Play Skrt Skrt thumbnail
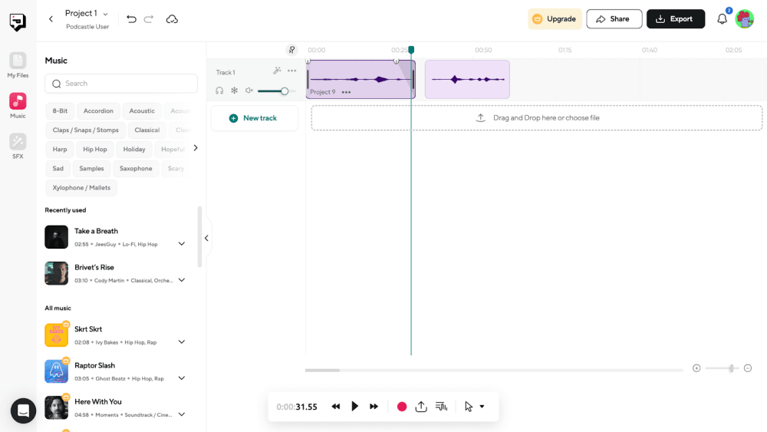 click(x=56, y=335)
